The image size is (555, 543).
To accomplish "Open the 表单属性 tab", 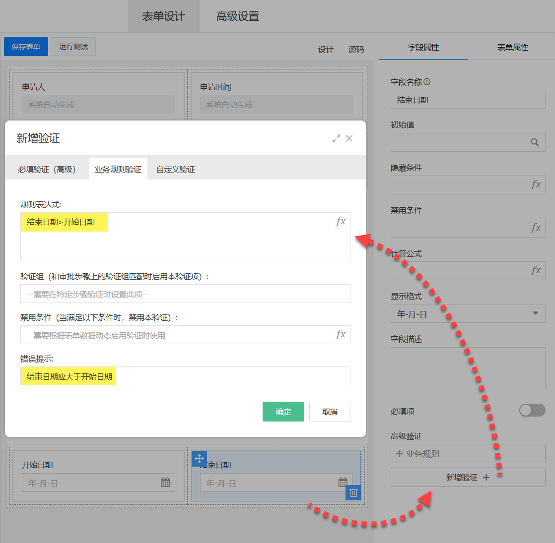I will (512, 48).
